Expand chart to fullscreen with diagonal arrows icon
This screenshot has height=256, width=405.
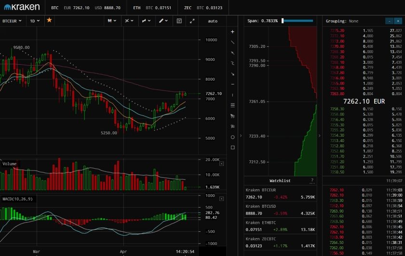[x=192, y=21]
